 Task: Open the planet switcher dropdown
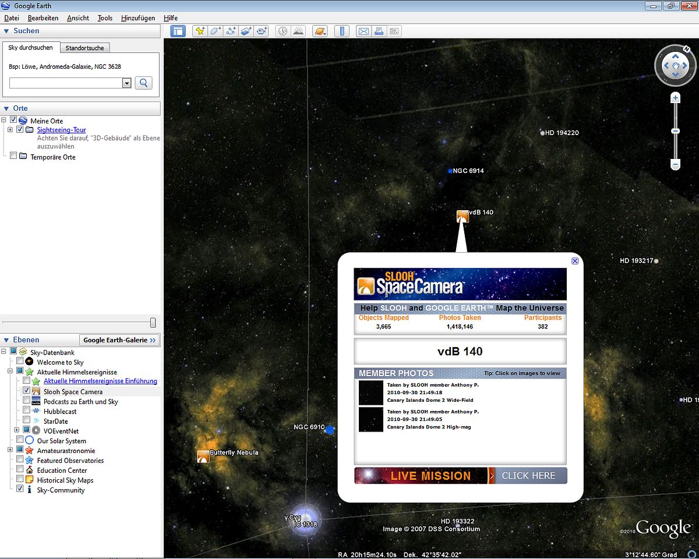click(320, 31)
